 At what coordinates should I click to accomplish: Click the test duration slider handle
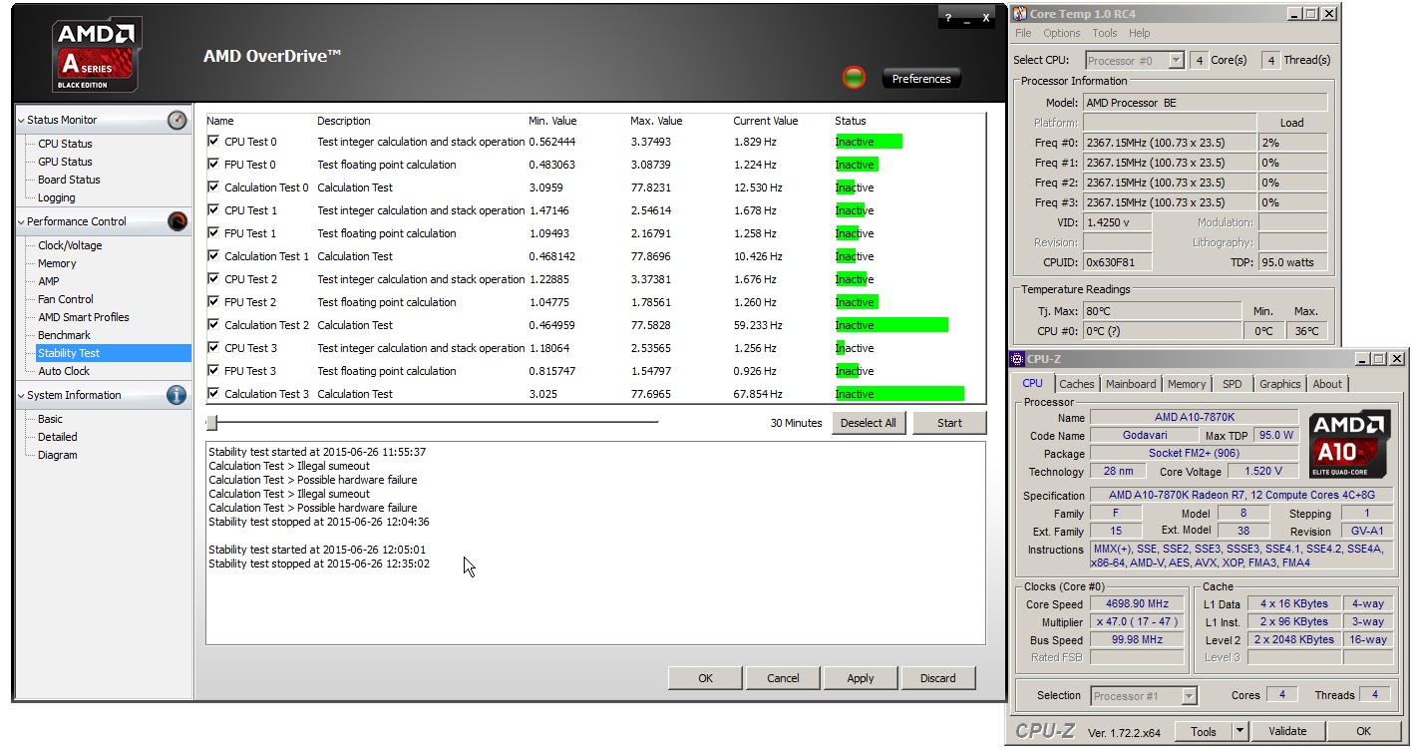click(x=211, y=422)
